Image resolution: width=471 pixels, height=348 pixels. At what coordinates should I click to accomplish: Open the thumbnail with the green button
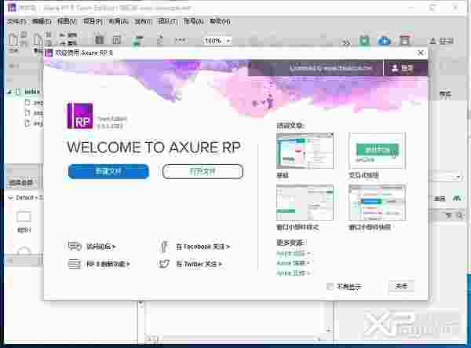(x=377, y=151)
